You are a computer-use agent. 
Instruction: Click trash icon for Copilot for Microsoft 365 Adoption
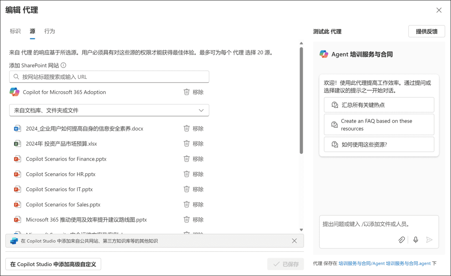click(x=187, y=92)
